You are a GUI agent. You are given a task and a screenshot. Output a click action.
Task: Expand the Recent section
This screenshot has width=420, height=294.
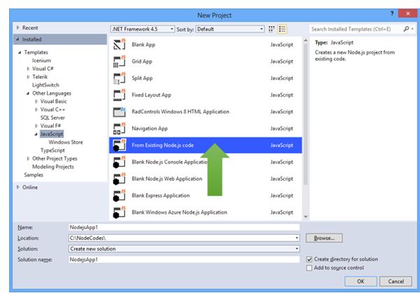[18, 28]
